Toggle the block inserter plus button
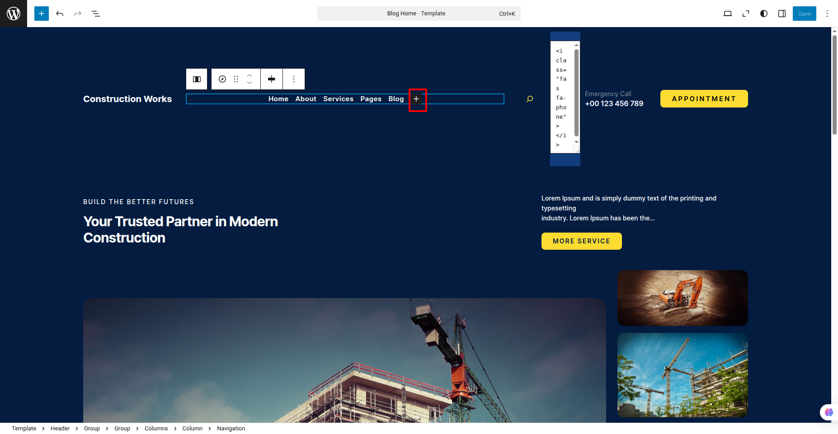Image resolution: width=838 pixels, height=434 pixels. 42,14
